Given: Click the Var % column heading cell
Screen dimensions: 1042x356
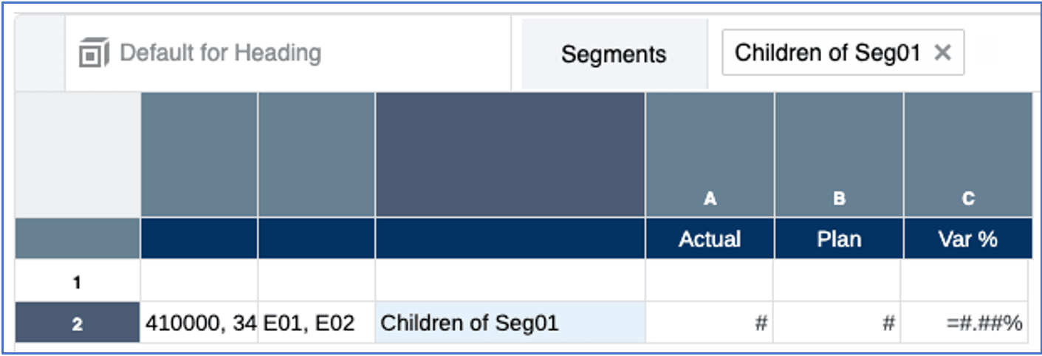Looking at the screenshot, I should pos(967,239).
